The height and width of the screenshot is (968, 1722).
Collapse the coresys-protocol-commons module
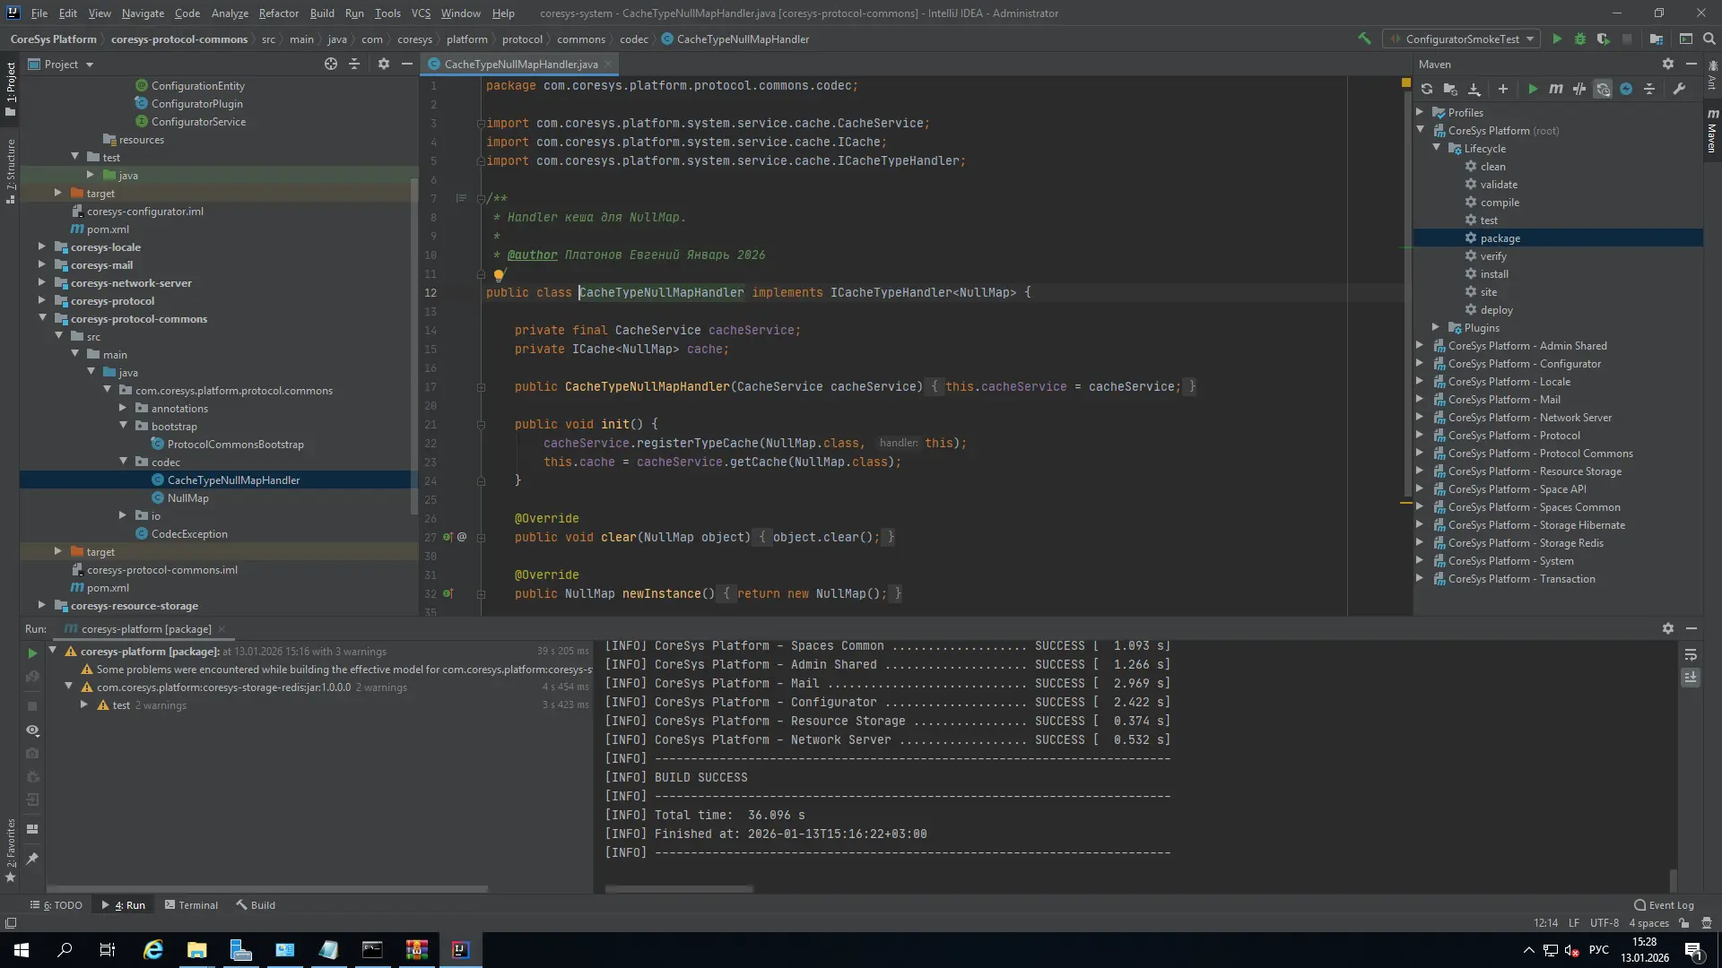click(x=42, y=318)
